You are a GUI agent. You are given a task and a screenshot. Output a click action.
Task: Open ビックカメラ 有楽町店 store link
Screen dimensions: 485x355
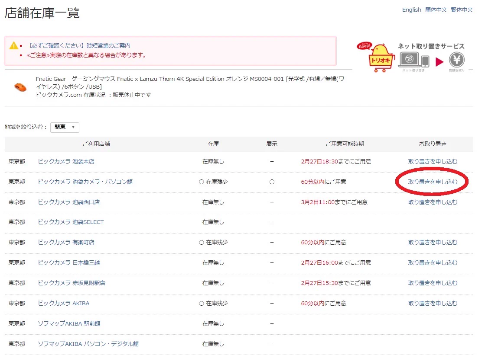(x=66, y=243)
